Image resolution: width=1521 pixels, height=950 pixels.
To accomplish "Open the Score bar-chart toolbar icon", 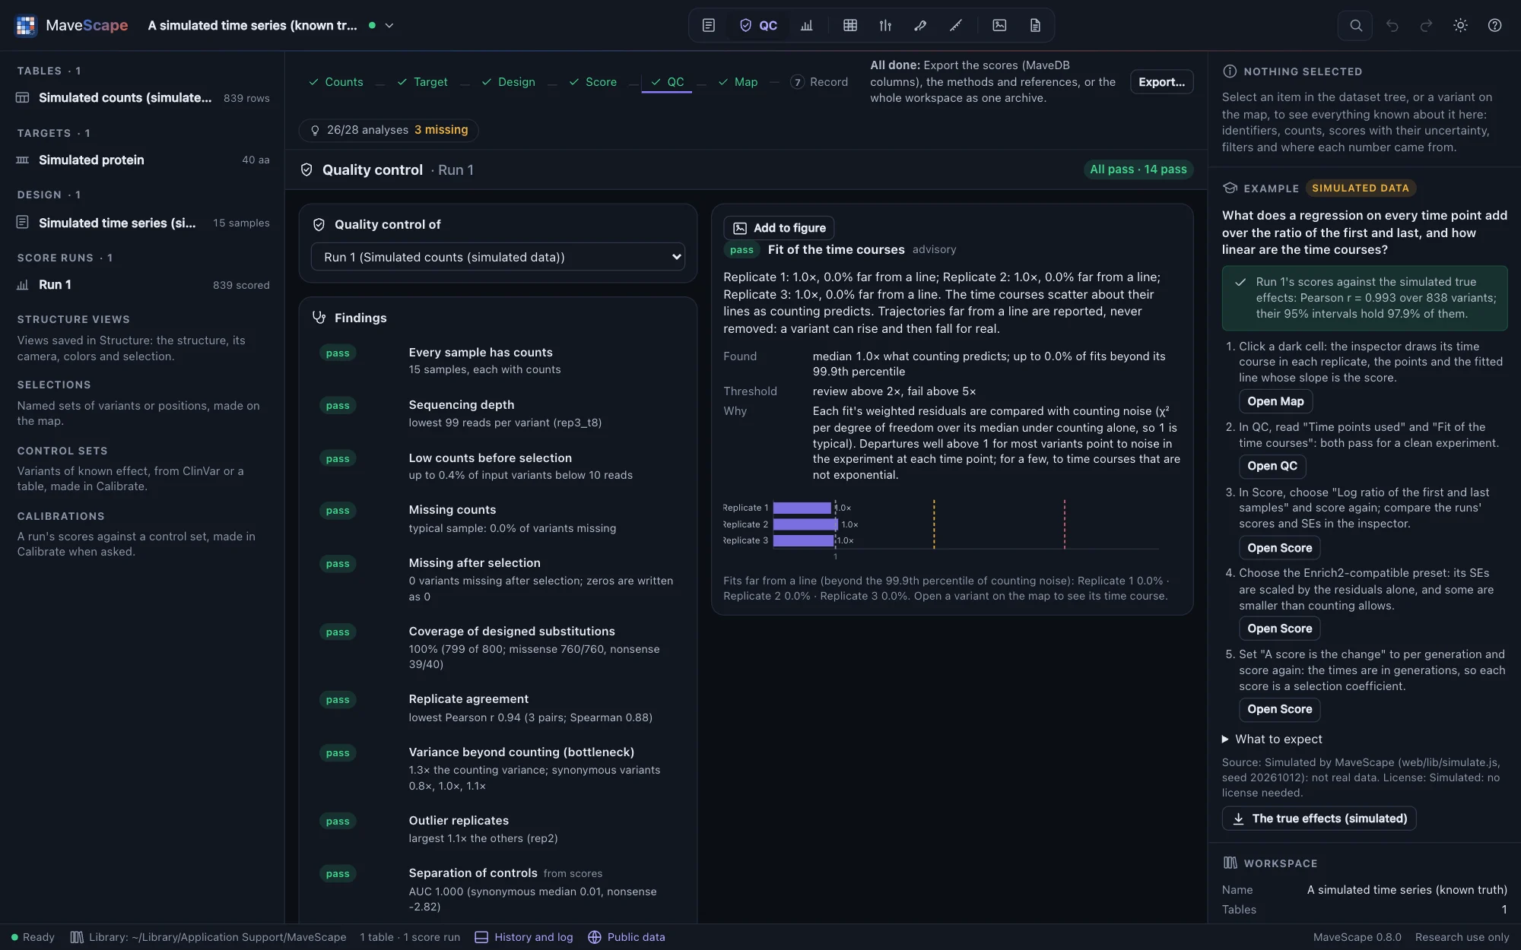I will click(x=807, y=25).
